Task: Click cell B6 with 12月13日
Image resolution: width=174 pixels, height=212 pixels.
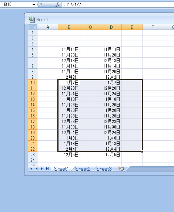Action: point(69,61)
